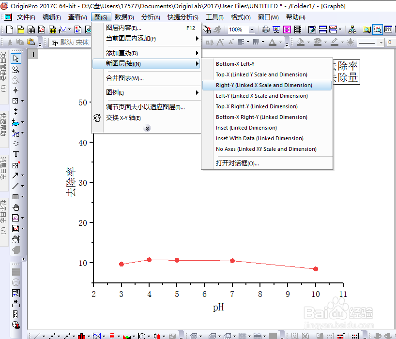396x339 pixels.
Task: Open the Edit (编辑) menu
Action: (x=51, y=17)
